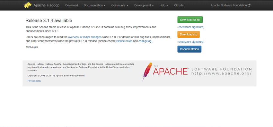
Task: Expand the Help dropdown menu
Action: tap(164, 5)
